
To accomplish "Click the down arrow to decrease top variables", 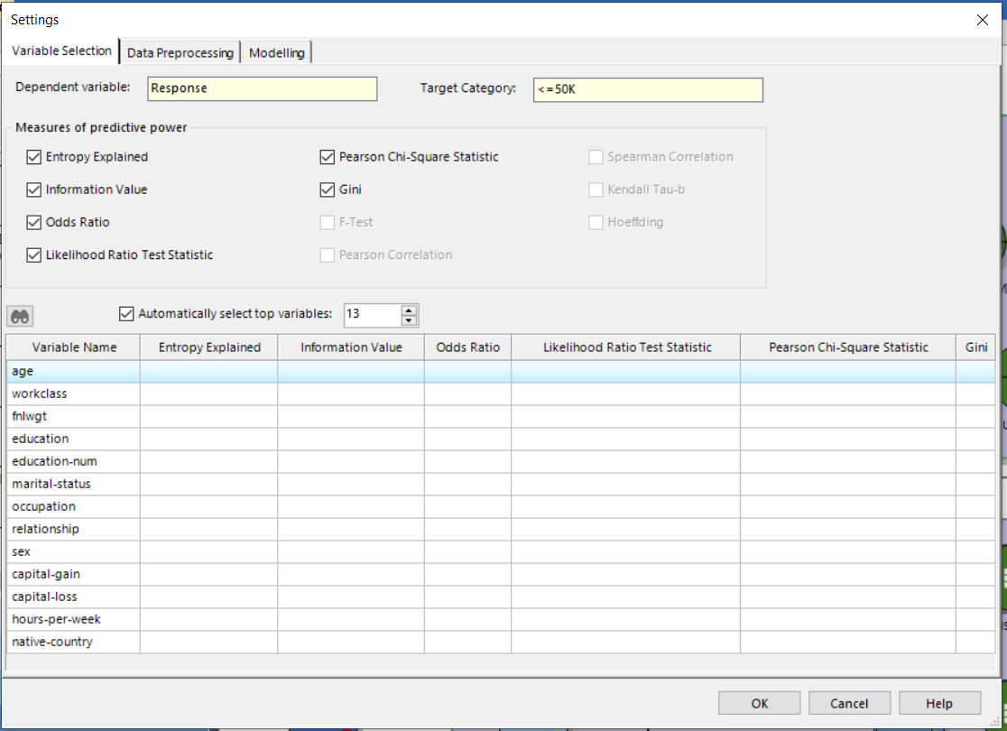I will pyautogui.click(x=408, y=320).
